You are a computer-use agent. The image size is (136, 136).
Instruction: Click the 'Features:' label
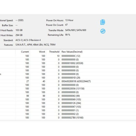pyautogui.click(x=9, y=45)
